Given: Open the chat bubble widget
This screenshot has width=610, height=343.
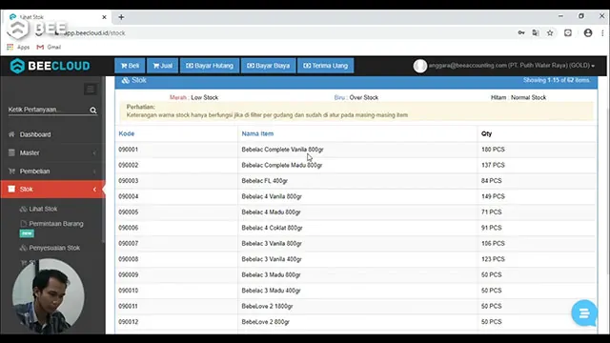Looking at the screenshot, I should point(584,313).
